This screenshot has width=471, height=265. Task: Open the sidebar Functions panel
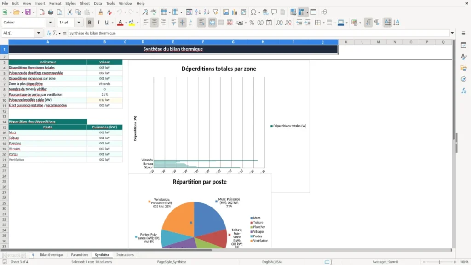(464, 91)
